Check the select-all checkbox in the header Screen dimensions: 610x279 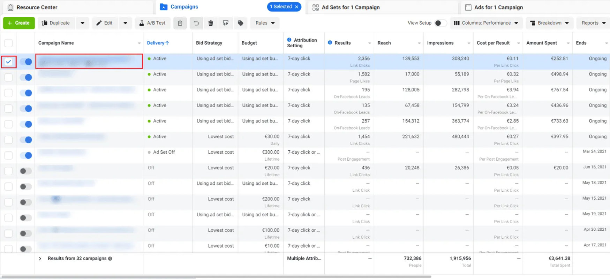pyautogui.click(x=8, y=43)
